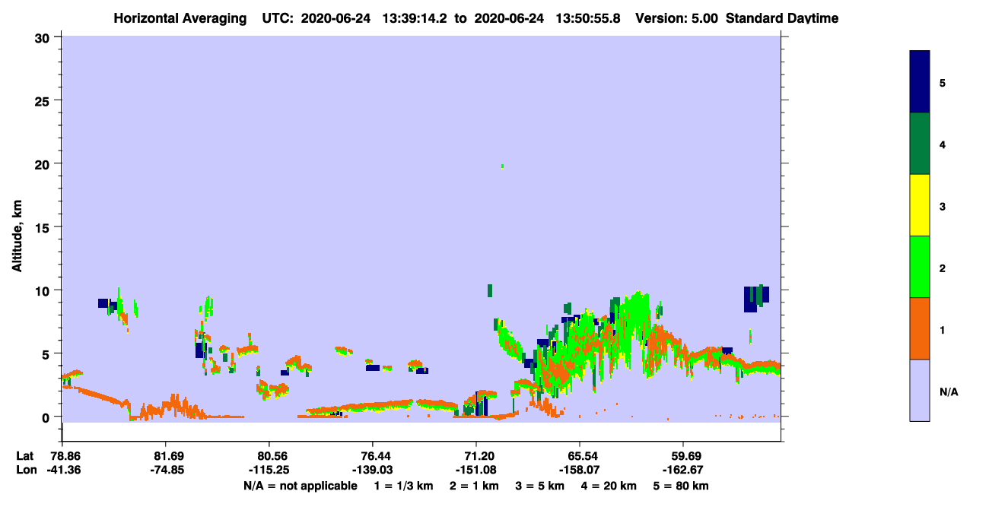Screen dimensions: 989x507
Task: Click the 'Horizontal Averaging' title text
Action: coord(180,17)
